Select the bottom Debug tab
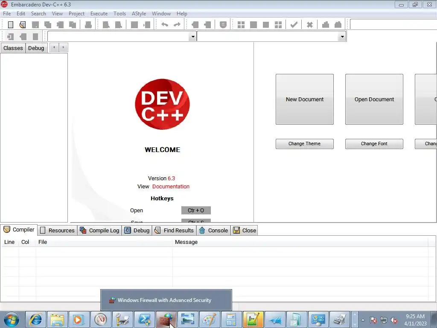 pyautogui.click(x=137, y=230)
